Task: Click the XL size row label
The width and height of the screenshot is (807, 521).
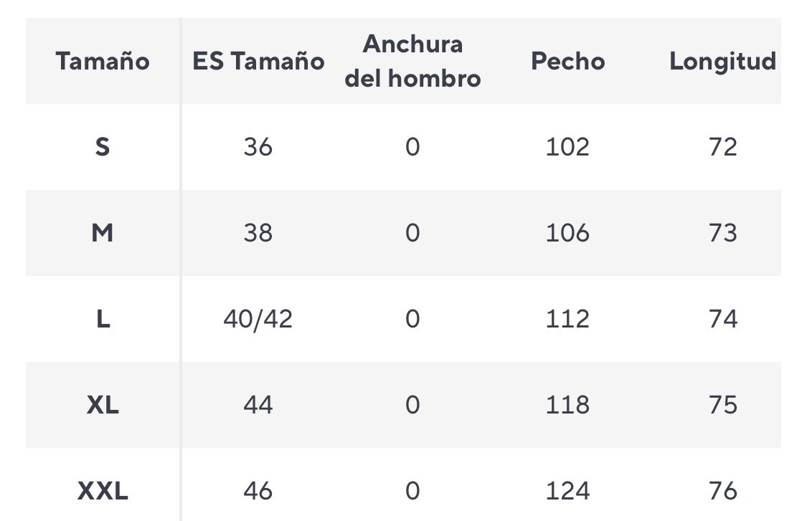Action: [x=103, y=405]
